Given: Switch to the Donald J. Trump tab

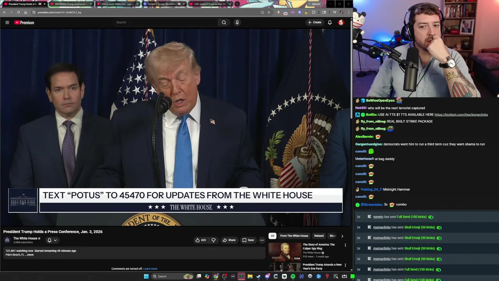Looking at the screenshot, I should coord(164,4).
